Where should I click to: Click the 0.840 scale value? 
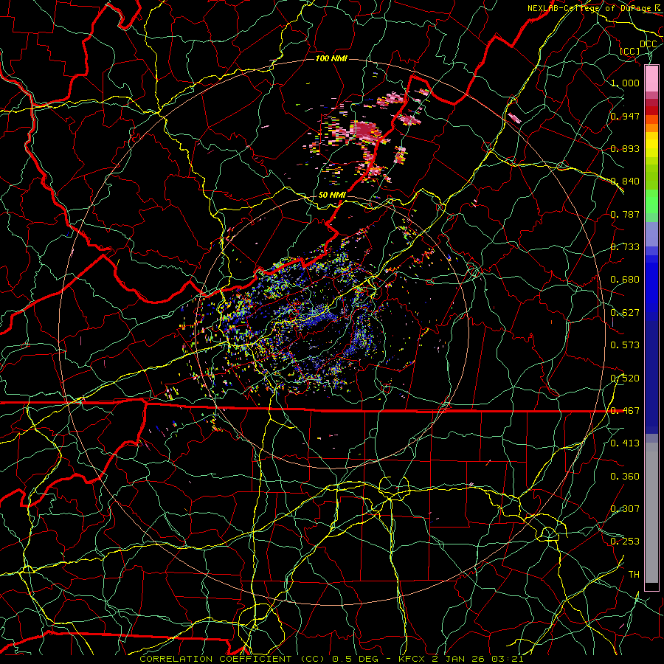coord(625,181)
